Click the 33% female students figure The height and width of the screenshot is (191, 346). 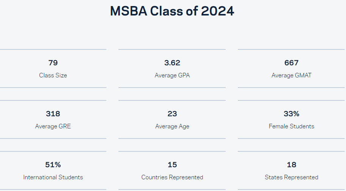[291, 114]
